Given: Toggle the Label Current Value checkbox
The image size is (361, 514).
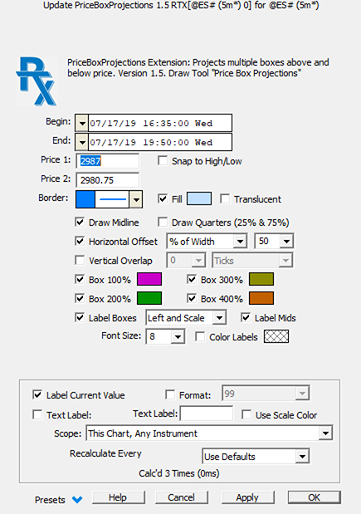Looking at the screenshot, I should coord(37,394).
